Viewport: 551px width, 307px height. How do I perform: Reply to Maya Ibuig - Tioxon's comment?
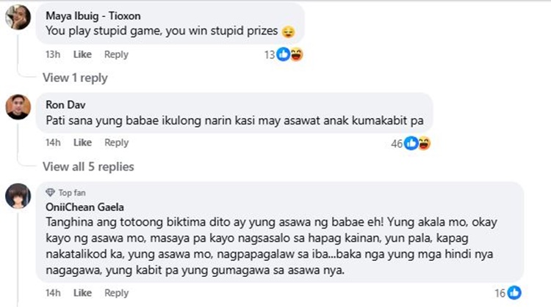(x=116, y=54)
